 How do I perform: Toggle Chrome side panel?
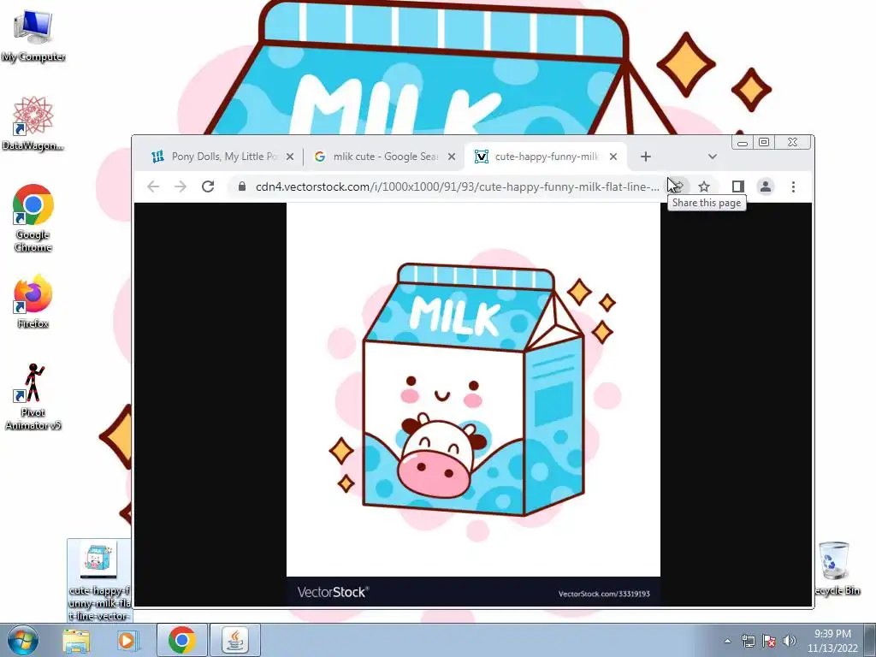pos(738,186)
